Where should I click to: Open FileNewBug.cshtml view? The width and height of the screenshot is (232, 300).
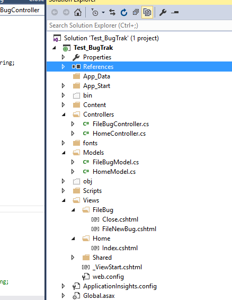(x=129, y=229)
